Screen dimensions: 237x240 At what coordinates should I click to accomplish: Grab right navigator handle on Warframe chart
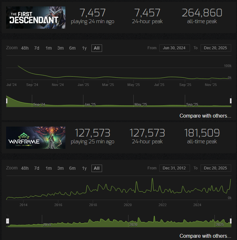click(231, 221)
